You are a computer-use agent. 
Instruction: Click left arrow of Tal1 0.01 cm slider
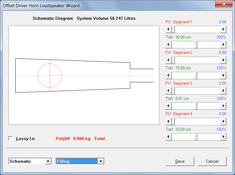click(x=169, y=106)
